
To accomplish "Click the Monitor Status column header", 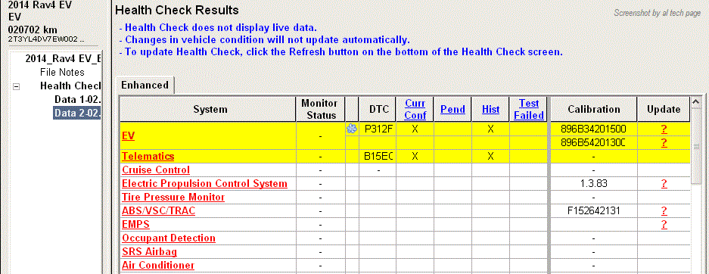I will (320, 110).
